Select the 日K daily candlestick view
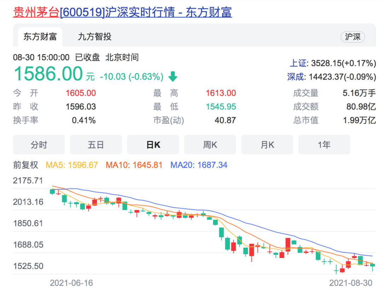Screen dimensions: 382x293 pyautogui.click(x=153, y=144)
